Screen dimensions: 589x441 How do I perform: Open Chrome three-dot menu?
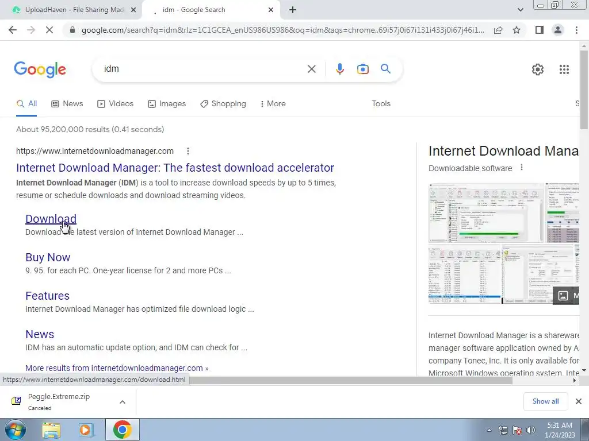click(x=576, y=30)
